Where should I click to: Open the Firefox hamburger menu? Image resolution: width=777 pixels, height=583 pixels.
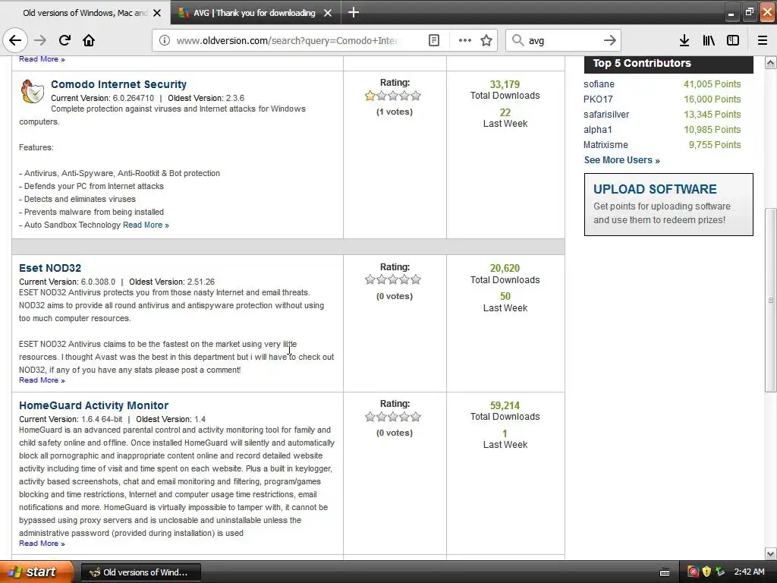763,40
